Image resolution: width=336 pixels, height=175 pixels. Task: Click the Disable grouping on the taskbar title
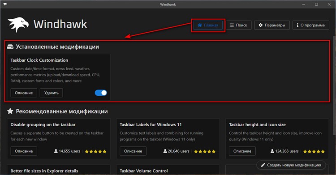43,125
